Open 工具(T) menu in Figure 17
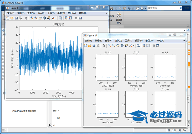 coord(128,41)
